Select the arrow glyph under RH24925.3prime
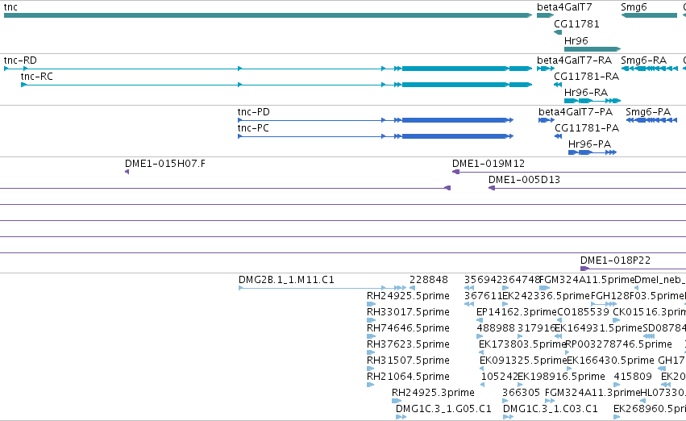Image resolution: width=686 pixels, height=421 pixels. tap(397, 401)
